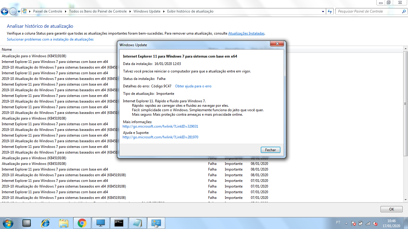Click Obter ajuda para o erro link
Image resolution: width=408 pixels, height=229 pixels.
[x=193, y=86]
